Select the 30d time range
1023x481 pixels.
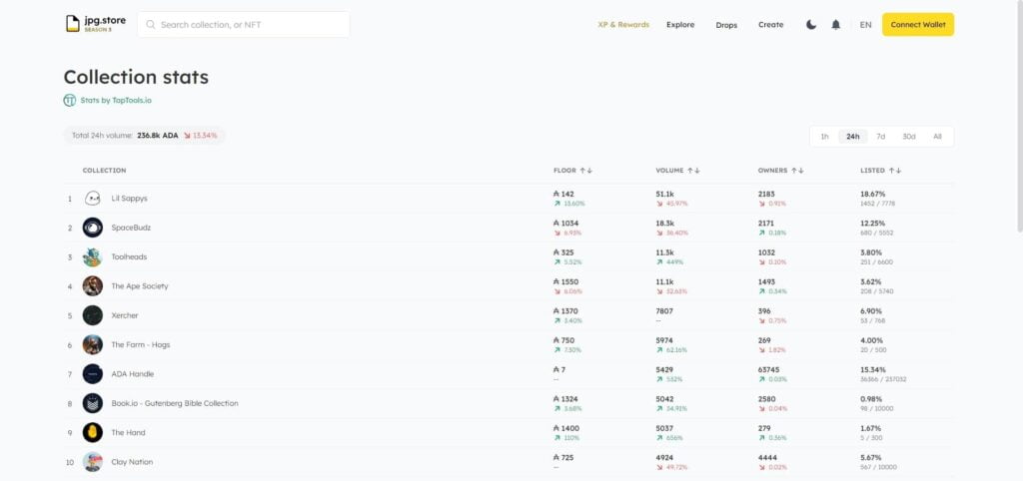(909, 137)
